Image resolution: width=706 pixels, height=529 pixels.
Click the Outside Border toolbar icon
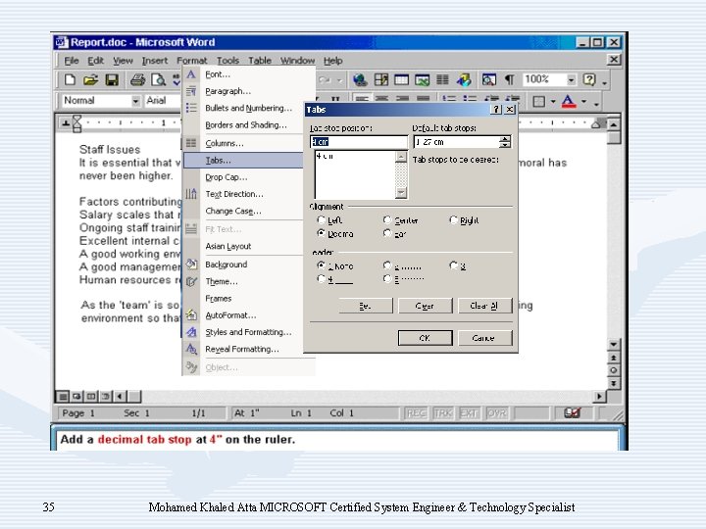pyautogui.click(x=538, y=101)
